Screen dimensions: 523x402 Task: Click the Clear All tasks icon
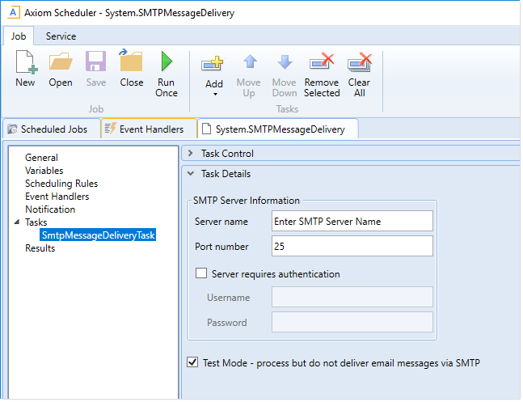click(x=359, y=62)
